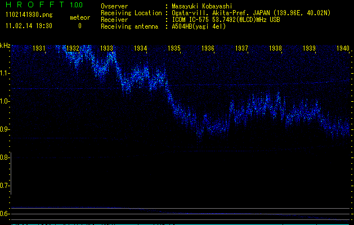The width and height of the screenshot is (354, 225).
Task: Click the 1937 time marker
Action: pyautogui.click(x=241, y=48)
